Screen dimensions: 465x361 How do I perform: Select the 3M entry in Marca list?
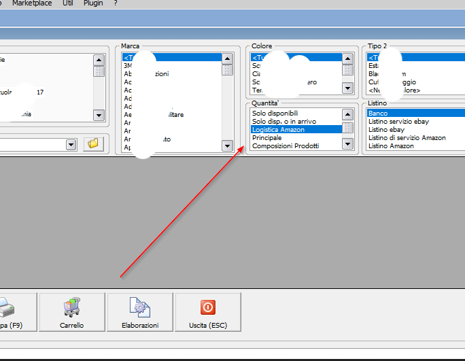point(172,65)
